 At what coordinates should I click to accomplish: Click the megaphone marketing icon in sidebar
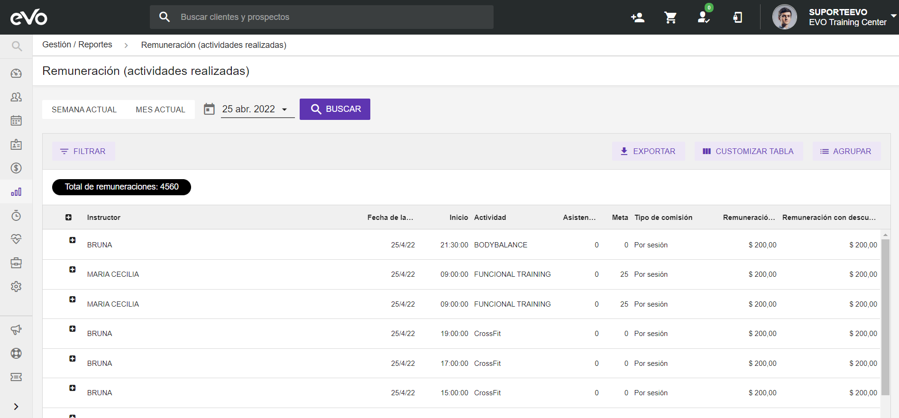pos(16,330)
